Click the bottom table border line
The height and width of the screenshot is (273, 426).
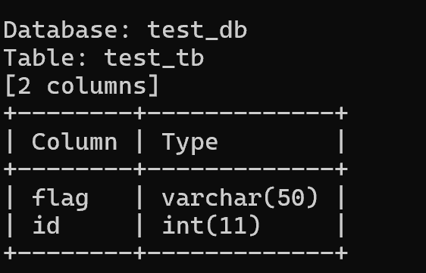176,253
